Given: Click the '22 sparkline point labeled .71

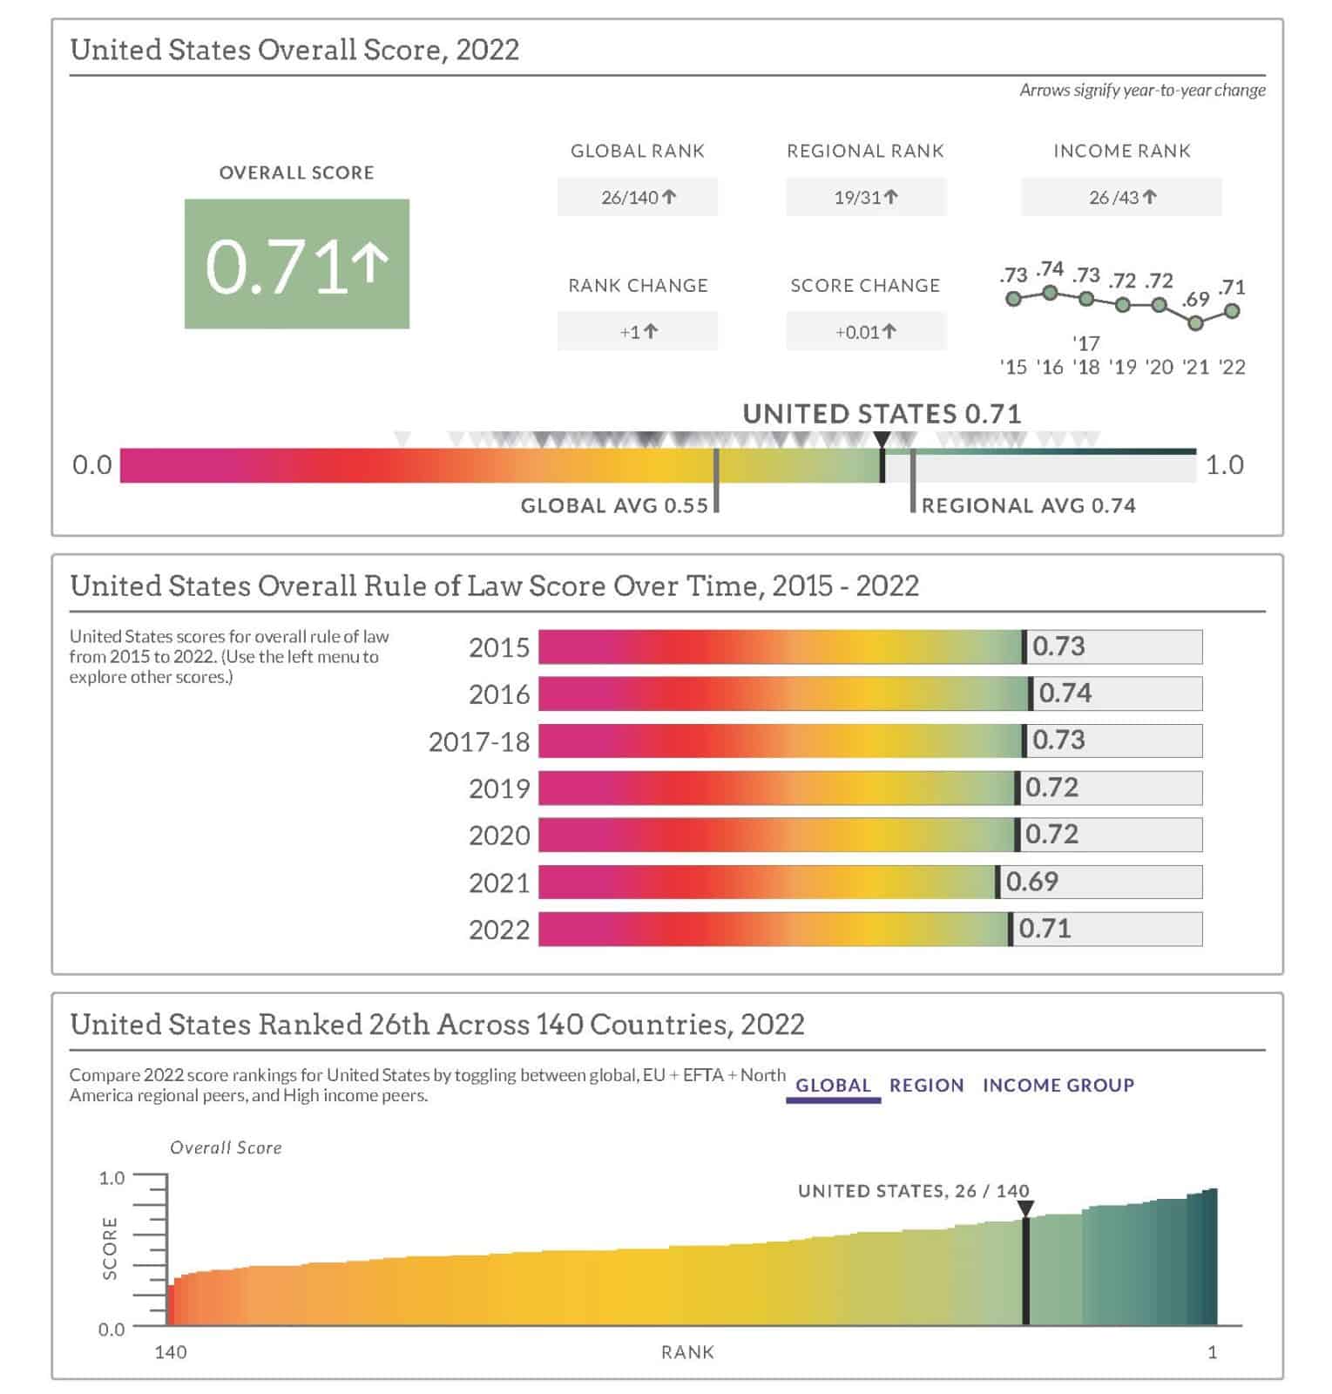Looking at the screenshot, I should (1232, 311).
